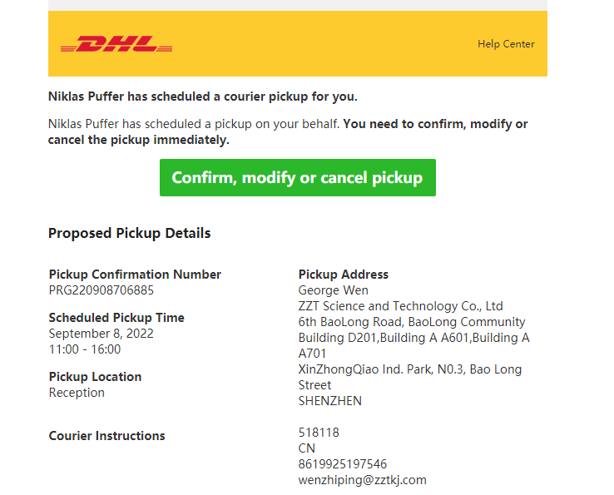The image size is (614, 495).
Task: Click the Courier Instructions label
Action: click(106, 436)
